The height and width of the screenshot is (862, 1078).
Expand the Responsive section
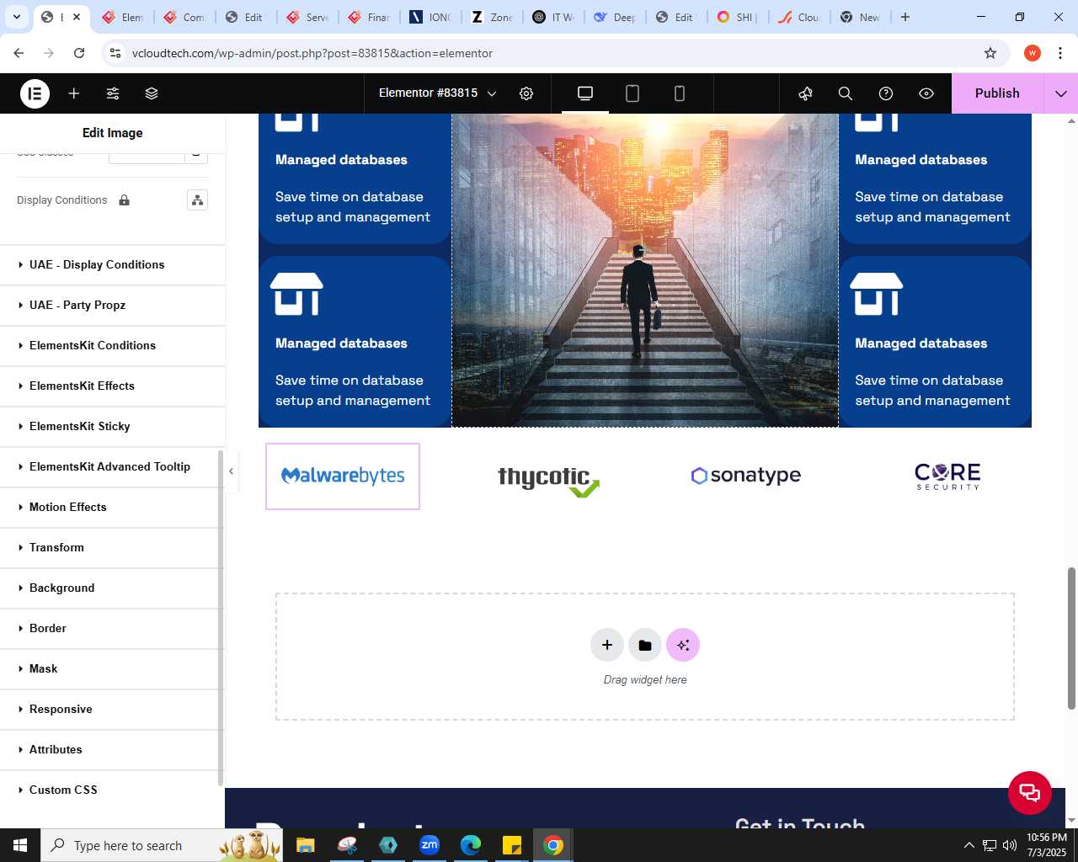[x=113, y=709]
